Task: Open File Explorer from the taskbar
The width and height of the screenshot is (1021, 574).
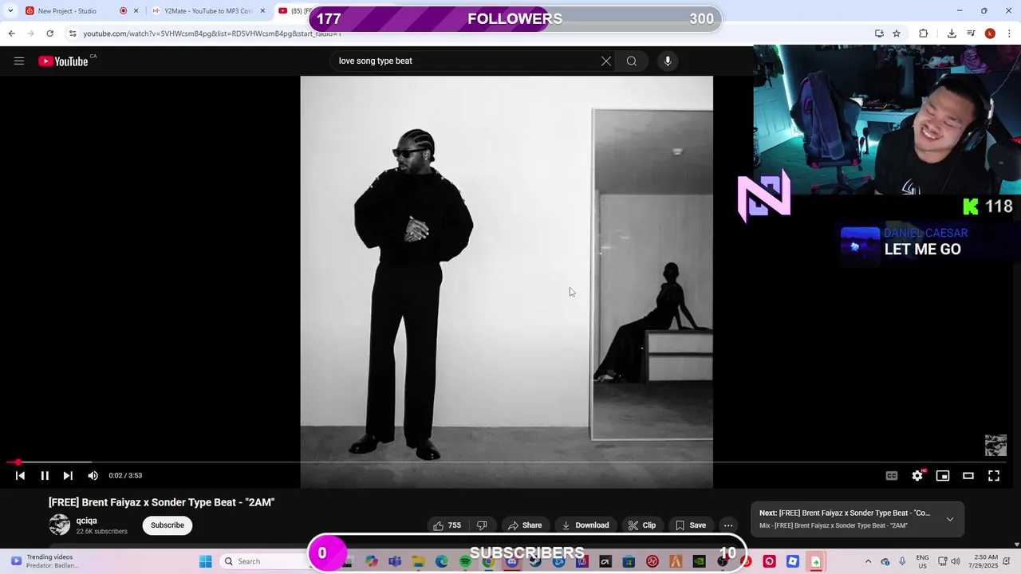Action: [x=418, y=561]
